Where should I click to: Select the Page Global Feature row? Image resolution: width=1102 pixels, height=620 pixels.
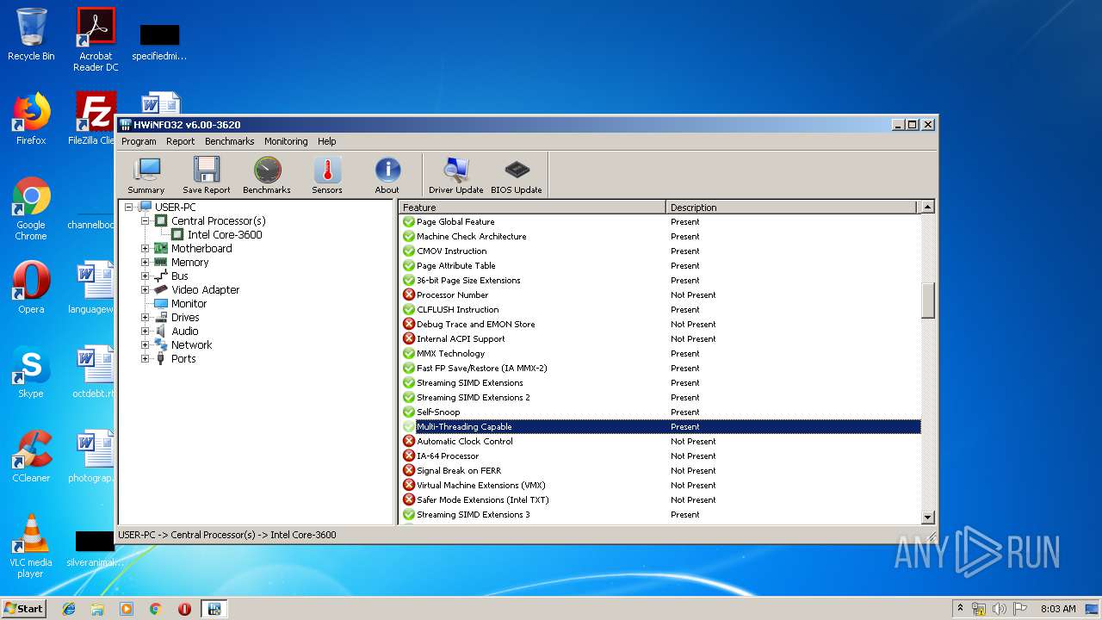tap(660, 221)
